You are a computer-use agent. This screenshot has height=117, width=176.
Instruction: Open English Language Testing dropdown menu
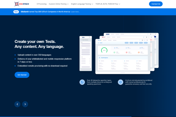click(x=82, y=4)
